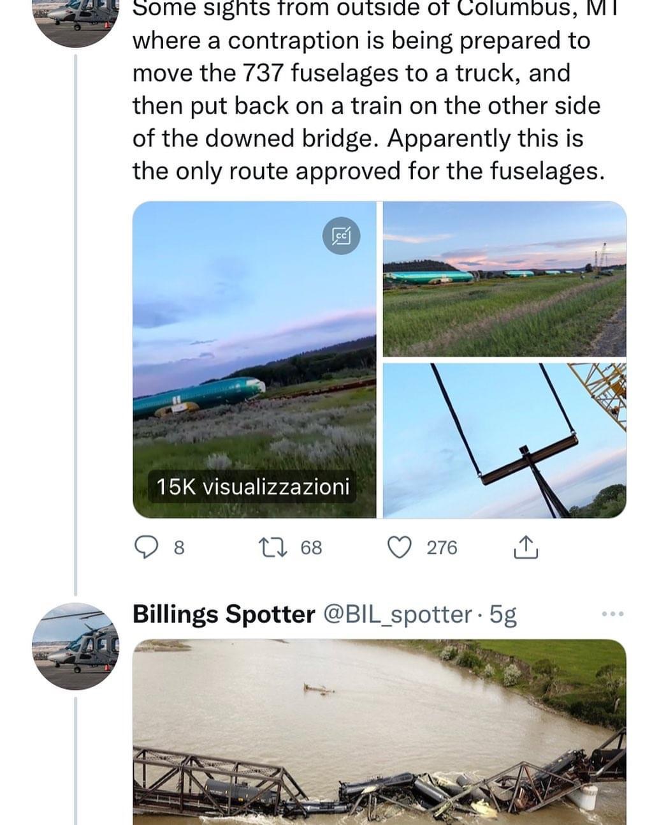Tap the share arrow icon

[526, 547]
